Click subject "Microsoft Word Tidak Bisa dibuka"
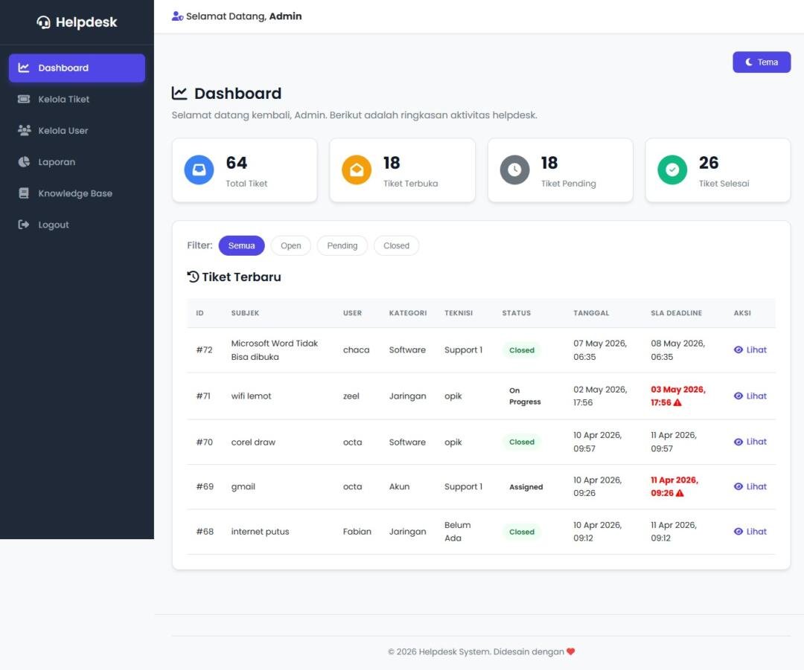Screen dimensions: 804x670 coord(274,350)
